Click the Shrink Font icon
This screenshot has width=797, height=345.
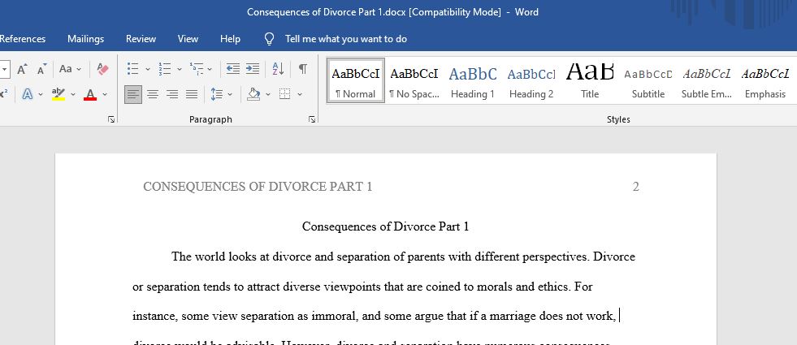[42, 69]
